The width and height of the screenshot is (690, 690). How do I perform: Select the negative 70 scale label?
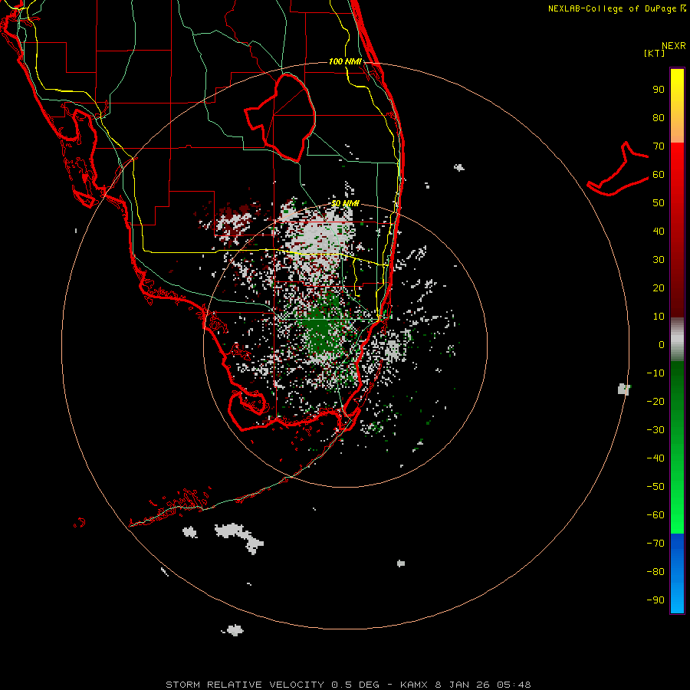(x=655, y=544)
